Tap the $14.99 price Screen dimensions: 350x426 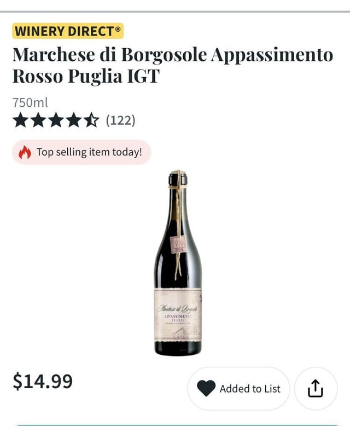(x=43, y=381)
